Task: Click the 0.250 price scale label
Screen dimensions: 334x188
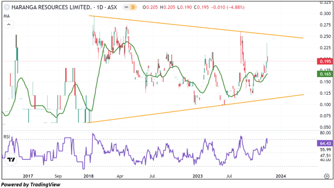Action: 325,36
